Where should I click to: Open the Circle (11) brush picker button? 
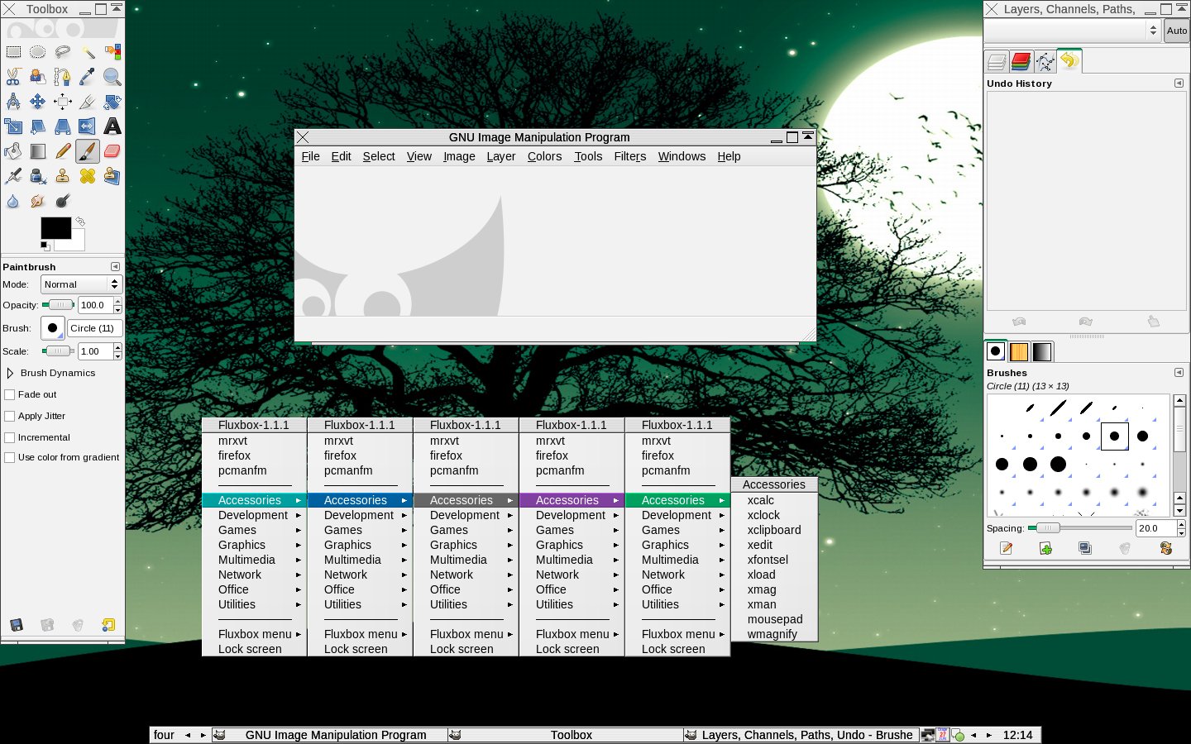tap(53, 328)
